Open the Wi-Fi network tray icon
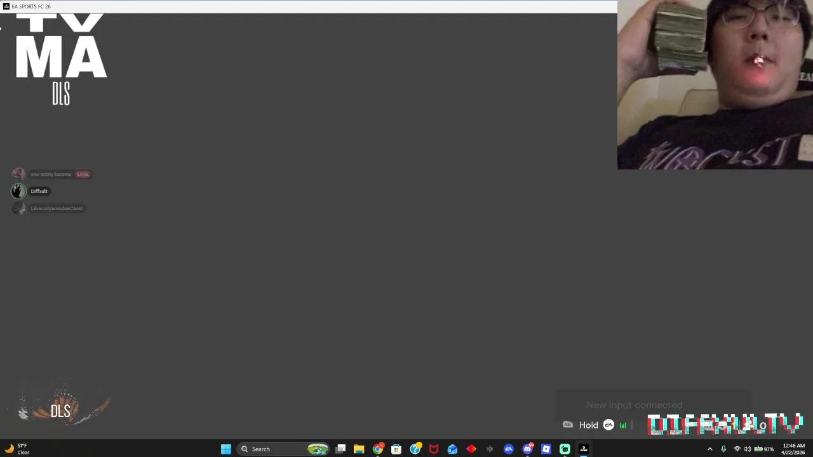Screen dimensions: 813x457 (x=737, y=449)
